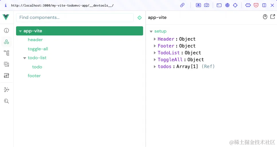The height and width of the screenshot is (147, 277).
Task: Open component in editor icon
Action: pos(273,17)
